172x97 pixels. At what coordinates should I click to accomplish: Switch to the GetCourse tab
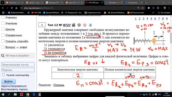tap(15, 2)
